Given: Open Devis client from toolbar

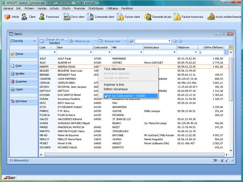Looking at the screenshot, I should pos(67,17).
